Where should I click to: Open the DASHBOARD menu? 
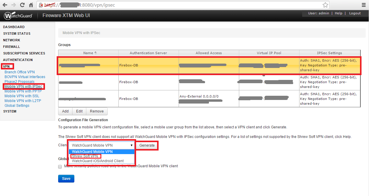(14, 27)
